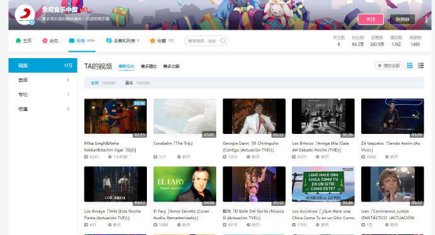Click the pink 关注 follow button
Image resolution: width=435 pixels, height=235 pixels.
371,19
